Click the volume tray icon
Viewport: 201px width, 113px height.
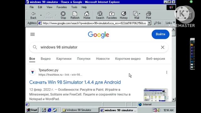coord(159,110)
